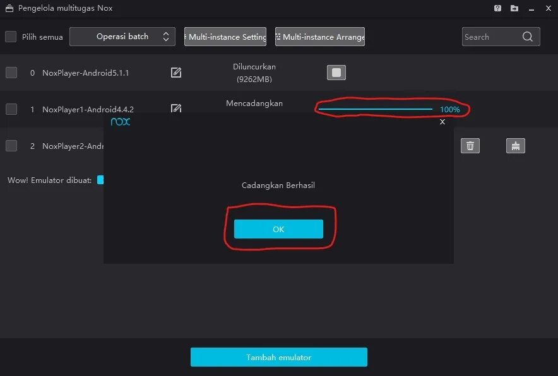
Task: Click OK in the Cadangkan Berhasil dialog
Action: coord(278,229)
